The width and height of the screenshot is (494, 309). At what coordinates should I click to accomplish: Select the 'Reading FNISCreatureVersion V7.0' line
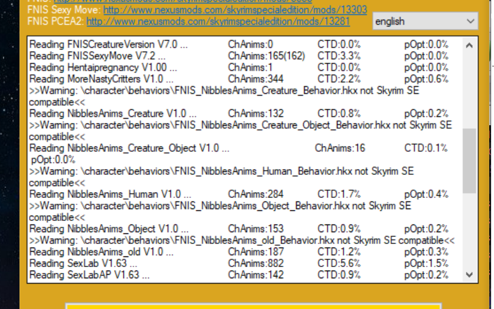point(239,44)
